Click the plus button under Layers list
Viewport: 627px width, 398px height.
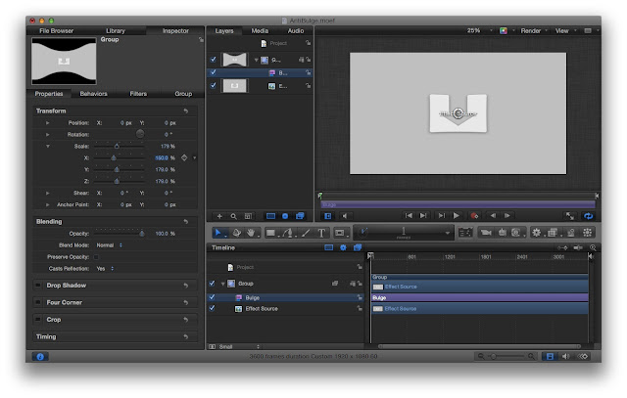click(x=219, y=216)
